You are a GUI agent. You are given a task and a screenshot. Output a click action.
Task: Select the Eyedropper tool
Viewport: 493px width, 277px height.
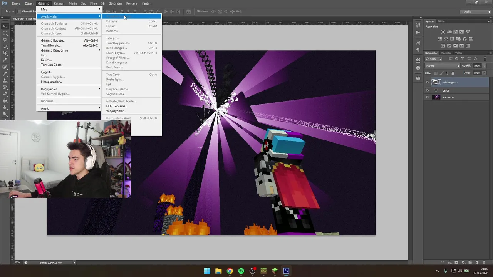(5, 60)
